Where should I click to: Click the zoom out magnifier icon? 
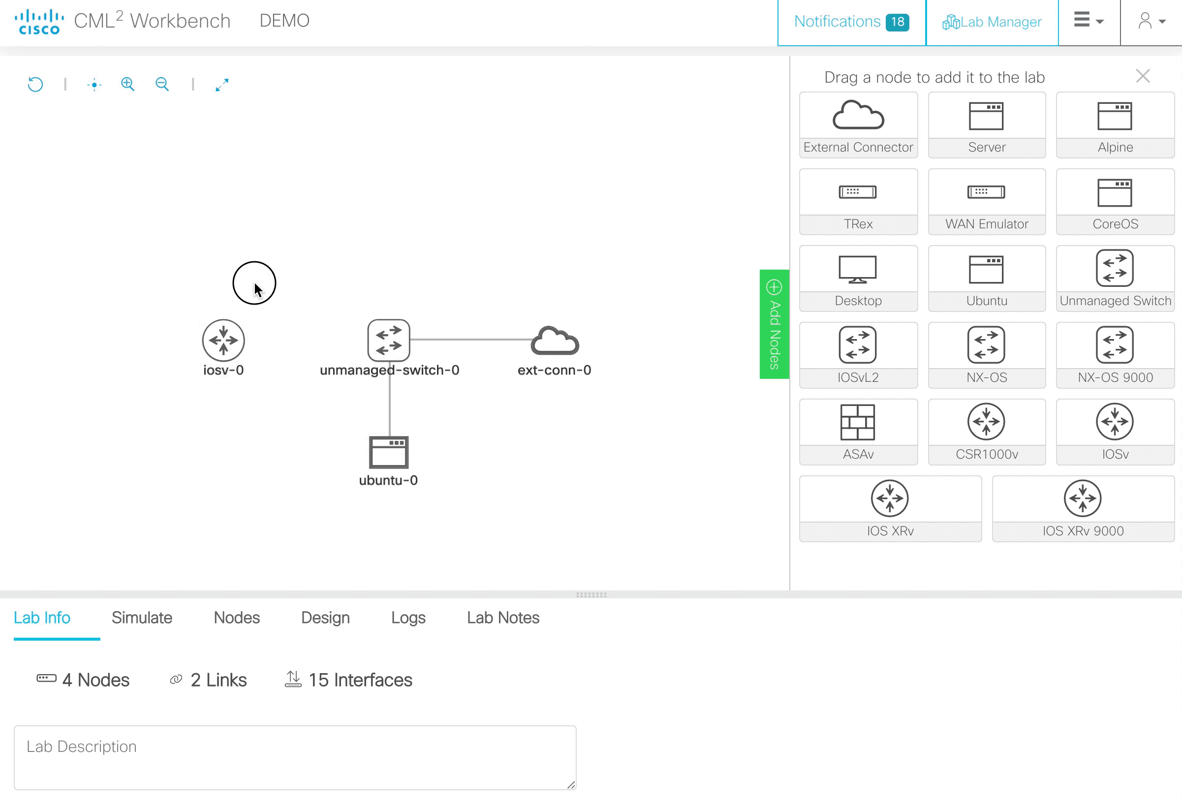tap(162, 84)
